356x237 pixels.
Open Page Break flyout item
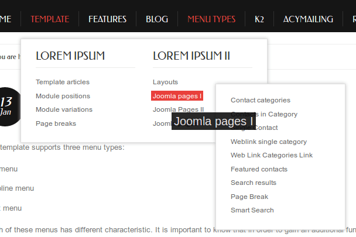click(249, 197)
